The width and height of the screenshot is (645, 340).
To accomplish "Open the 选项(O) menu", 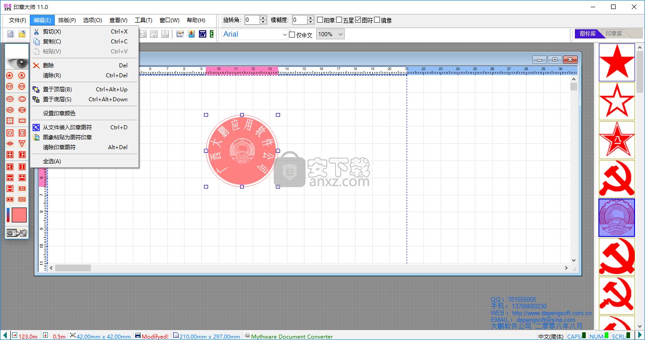I will pyautogui.click(x=92, y=20).
